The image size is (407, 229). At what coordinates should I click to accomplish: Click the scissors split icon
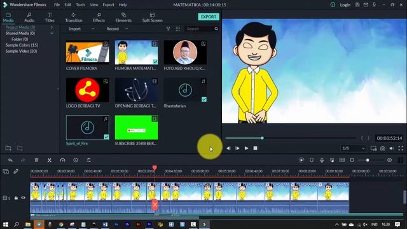(50, 160)
